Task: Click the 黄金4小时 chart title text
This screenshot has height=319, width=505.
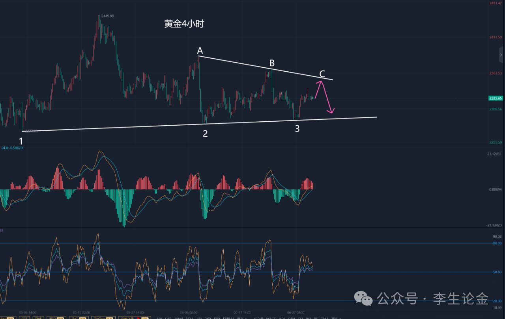Action: (184, 24)
